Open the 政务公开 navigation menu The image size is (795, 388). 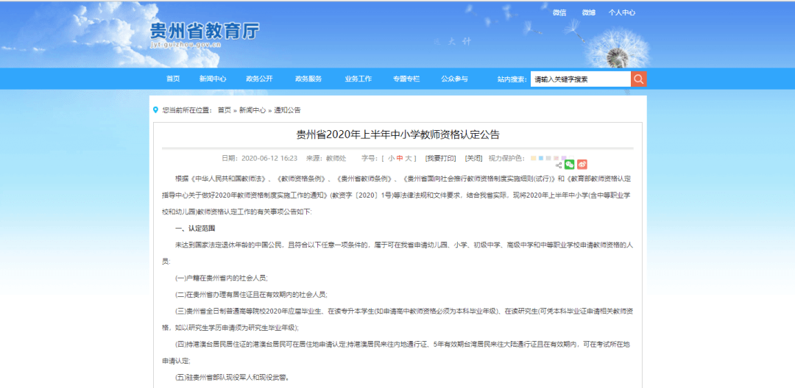(x=259, y=79)
